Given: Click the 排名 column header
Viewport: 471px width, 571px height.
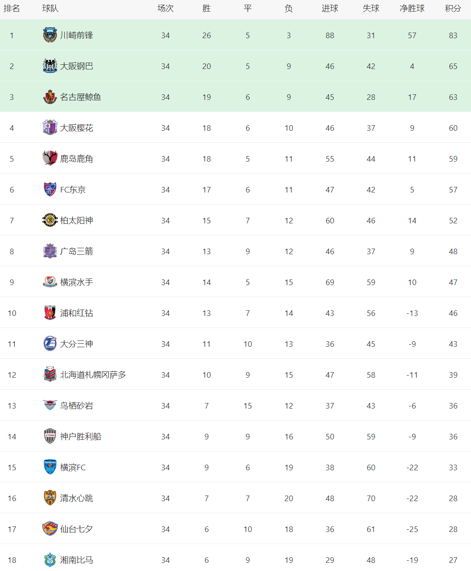Looking at the screenshot, I should click(x=12, y=9).
